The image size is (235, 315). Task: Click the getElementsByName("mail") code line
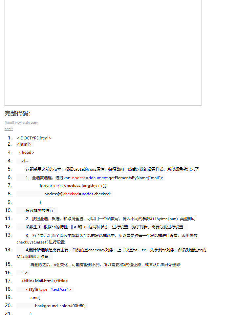(x=94, y=178)
